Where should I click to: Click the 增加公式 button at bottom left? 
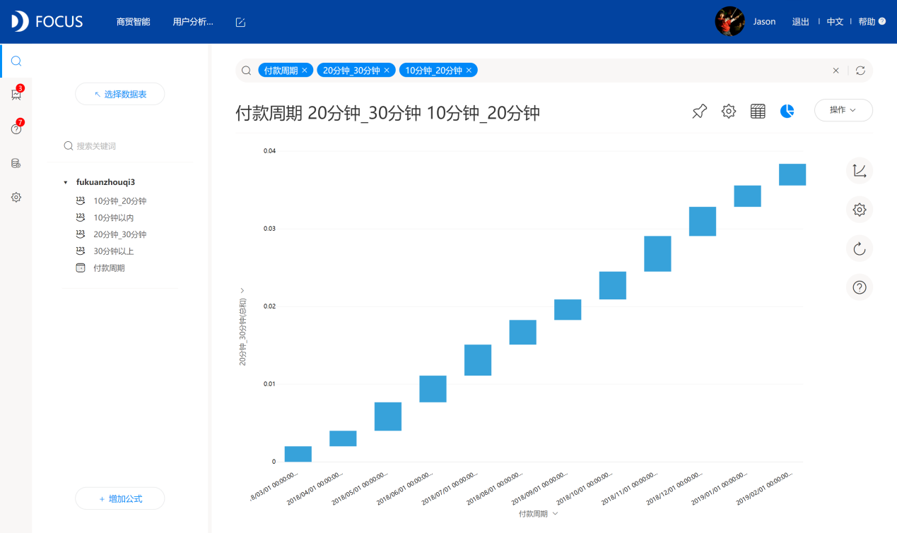click(x=119, y=498)
